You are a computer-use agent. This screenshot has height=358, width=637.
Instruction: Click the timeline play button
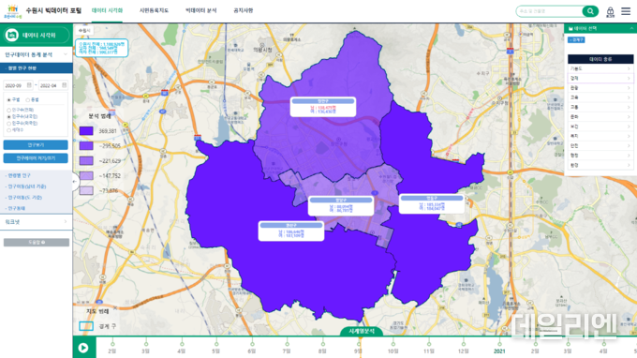tap(83, 348)
